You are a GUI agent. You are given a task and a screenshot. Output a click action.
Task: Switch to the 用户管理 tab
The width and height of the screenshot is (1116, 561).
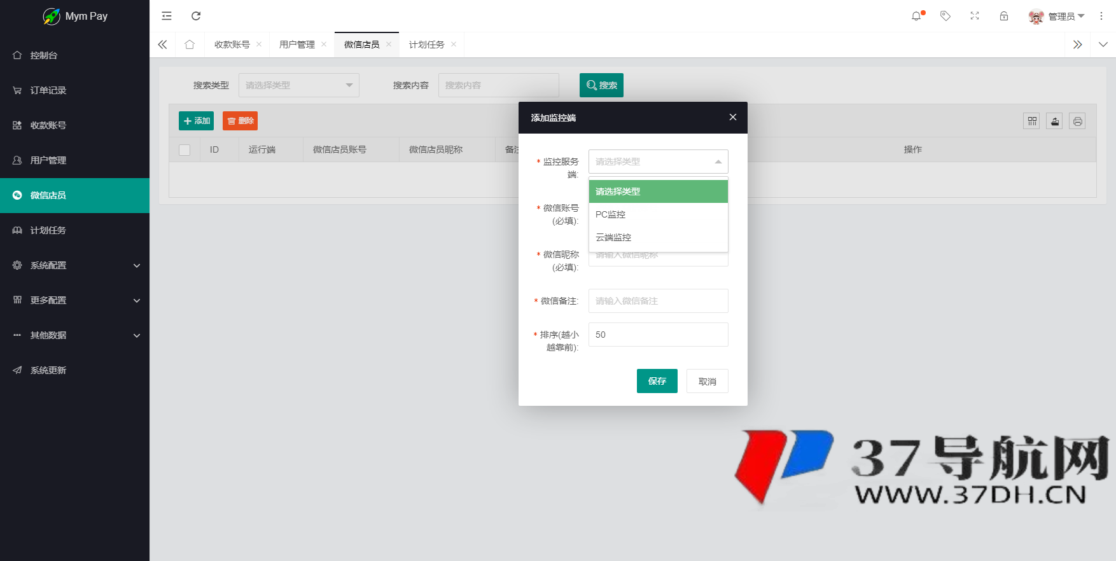coord(297,45)
